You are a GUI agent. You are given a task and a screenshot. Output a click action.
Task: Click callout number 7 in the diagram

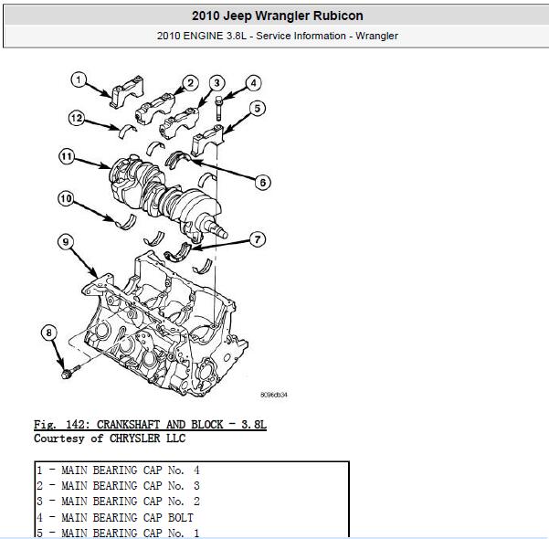click(x=258, y=239)
